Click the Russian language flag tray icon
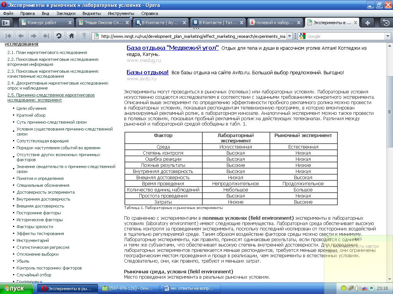 (365, 288)
